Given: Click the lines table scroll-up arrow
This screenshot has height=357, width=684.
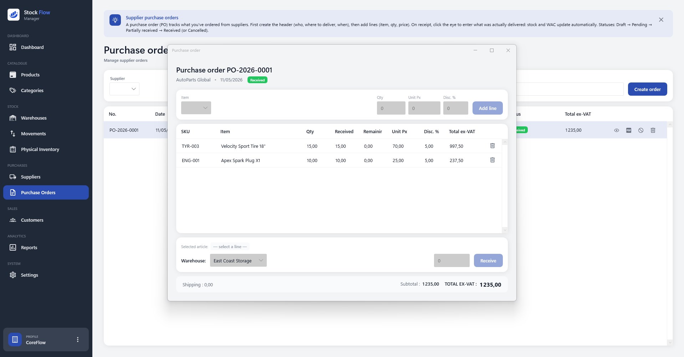Looking at the screenshot, I should tap(505, 142).
